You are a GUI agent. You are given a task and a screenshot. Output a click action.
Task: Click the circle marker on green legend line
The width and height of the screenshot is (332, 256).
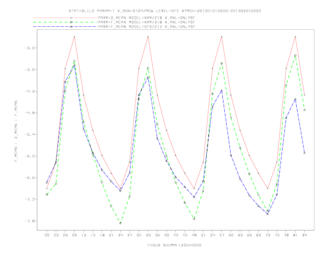pyautogui.click(x=71, y=22)
